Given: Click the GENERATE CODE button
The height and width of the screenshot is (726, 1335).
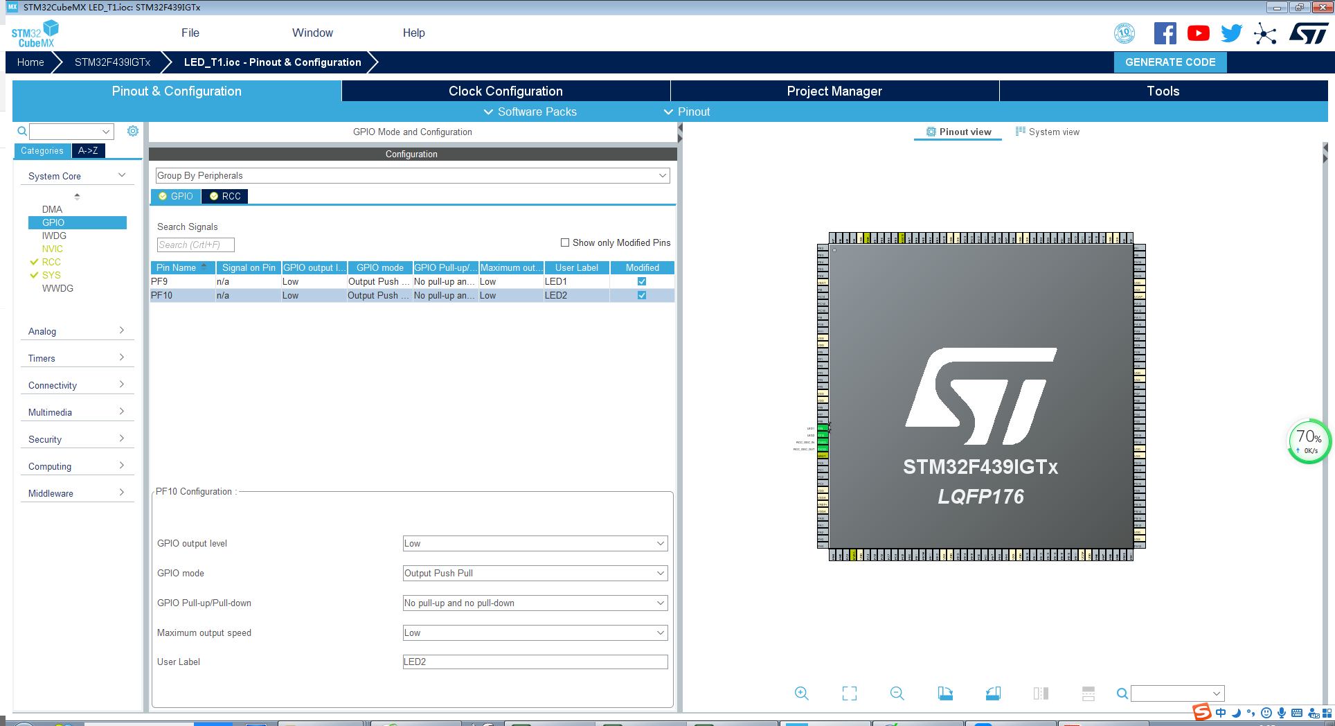Looking at the screenshot, I should click(1170, 62).
